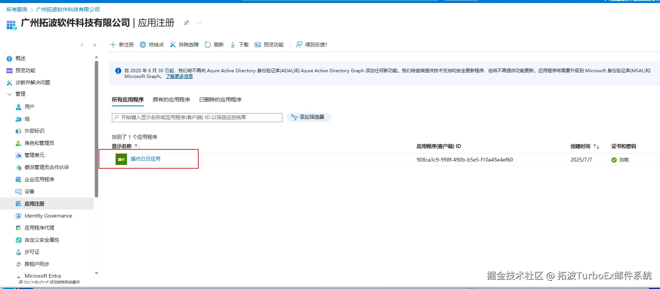Refresh the list with 刷新 icon
The width and height of the screenshot is (660, 289).
pyautogui.click(x=208, y=45)
